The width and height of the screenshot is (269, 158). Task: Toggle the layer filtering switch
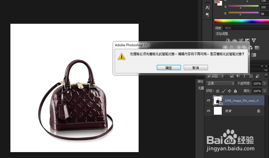pyautogui.click(x=266, y=76)
